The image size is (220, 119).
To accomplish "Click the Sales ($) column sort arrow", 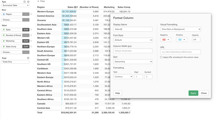I will click(x=77, y=7).
